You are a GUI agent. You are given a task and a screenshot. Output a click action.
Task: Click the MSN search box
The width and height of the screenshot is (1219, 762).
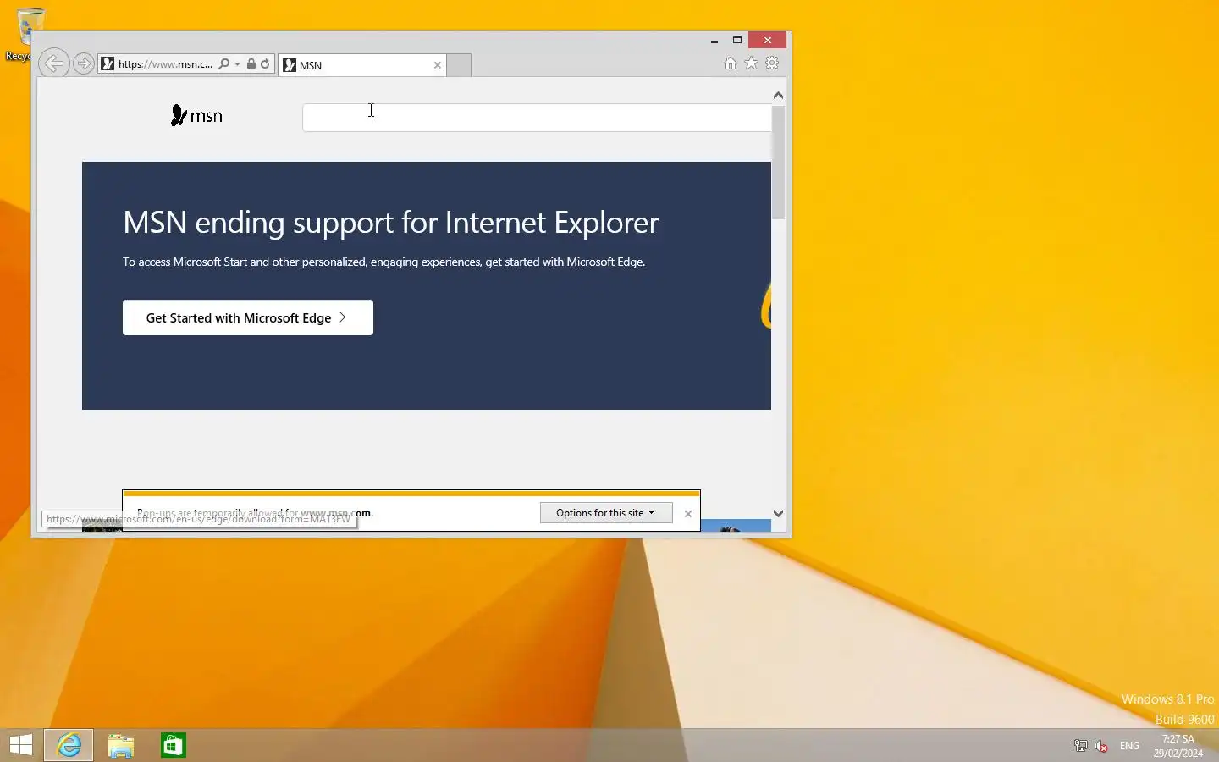tap(537, 118)
